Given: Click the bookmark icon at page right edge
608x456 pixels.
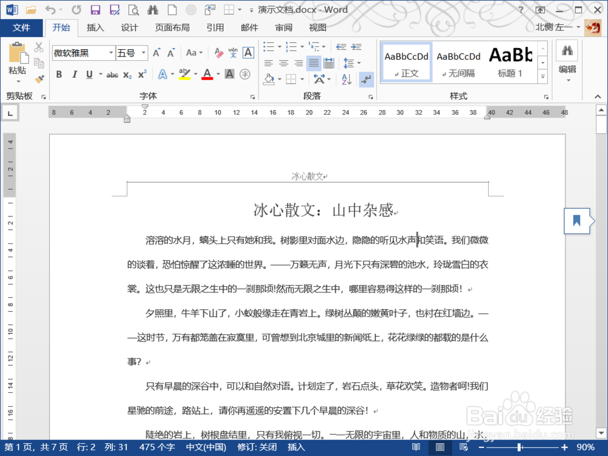Looking at the screenshot, I should click(576, 221).
